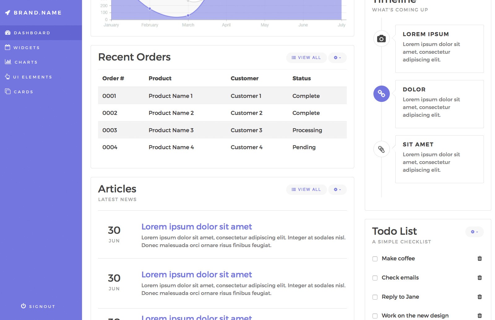Viewport: 495px width, 320px height.
Task: Click the purple link icon in the timeline
Action: [381, 94]
